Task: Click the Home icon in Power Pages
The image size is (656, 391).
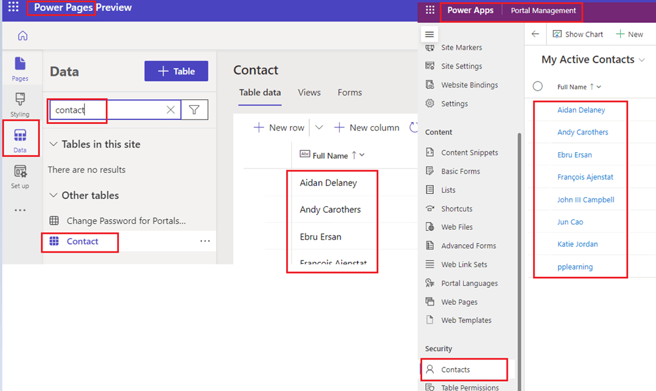Action: click(x=23, y=36)
